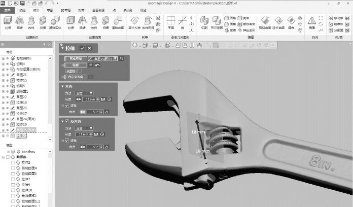Select the 切割 cut tool in 编辑
The image size is (353, 207).
pos(203,22)
